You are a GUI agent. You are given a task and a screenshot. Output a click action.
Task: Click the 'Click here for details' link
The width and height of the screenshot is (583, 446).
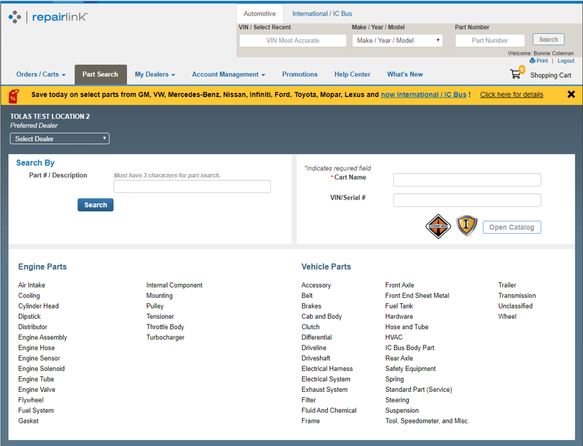[x=511, y=95]
